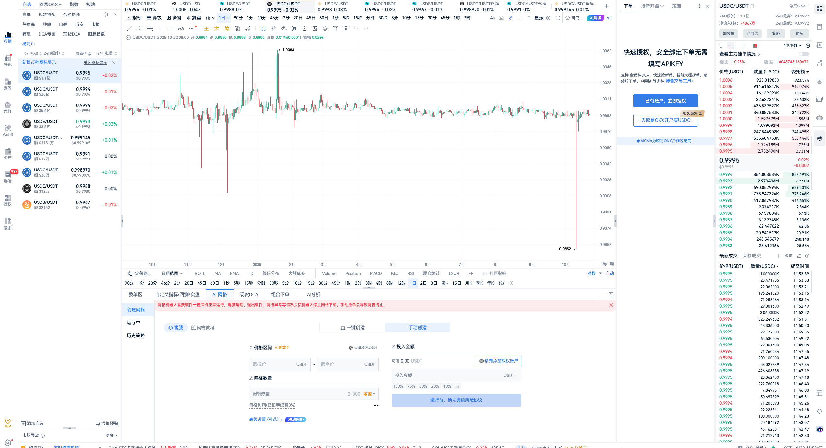This screenshot has width=826, height=448.
Task: Switch to the 大额成交 tab
Action: [751, 256]
